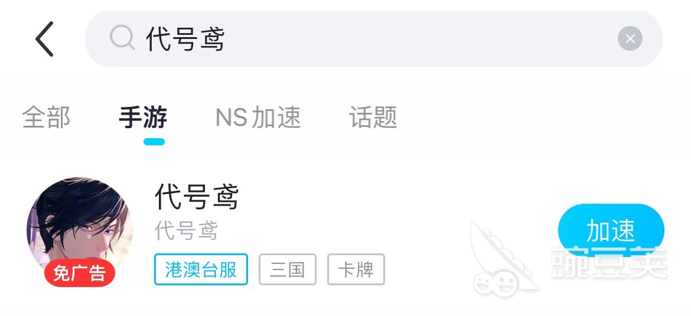691x316 pixels.
Task: Click the 豌豆荚 watermark text
Action: tap(609, 263)
